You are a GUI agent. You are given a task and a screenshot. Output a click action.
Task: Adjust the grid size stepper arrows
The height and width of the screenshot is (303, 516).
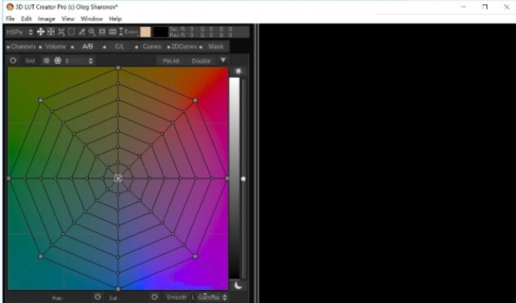91,61
